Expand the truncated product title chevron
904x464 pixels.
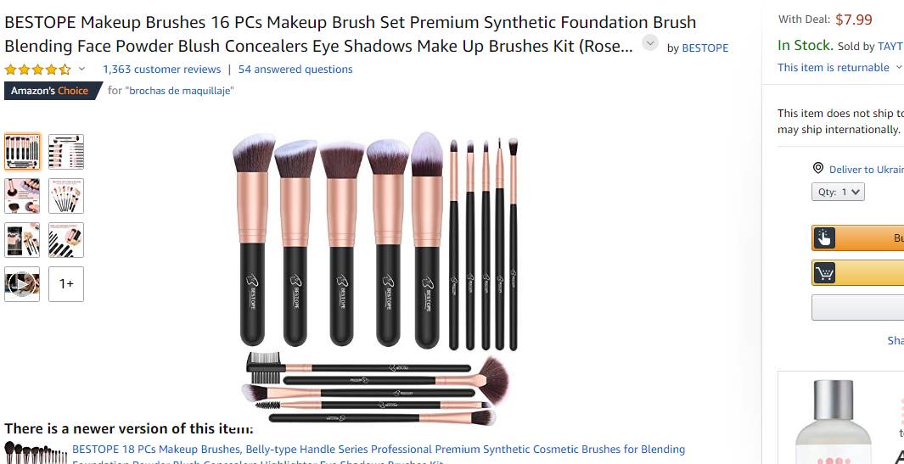coord(650,42)
